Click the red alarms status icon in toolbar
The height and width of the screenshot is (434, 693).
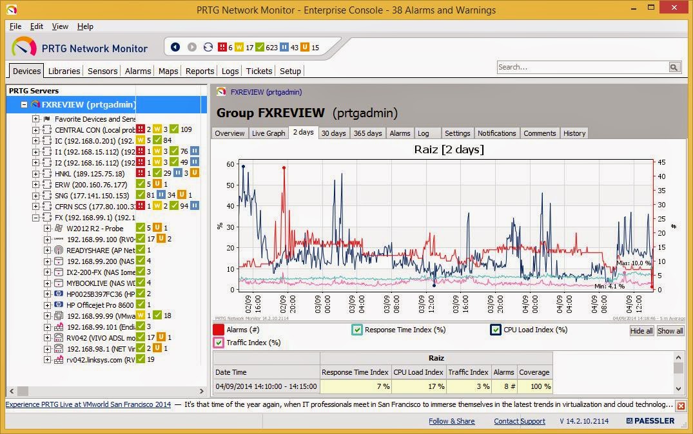click(x=222, y=47)
